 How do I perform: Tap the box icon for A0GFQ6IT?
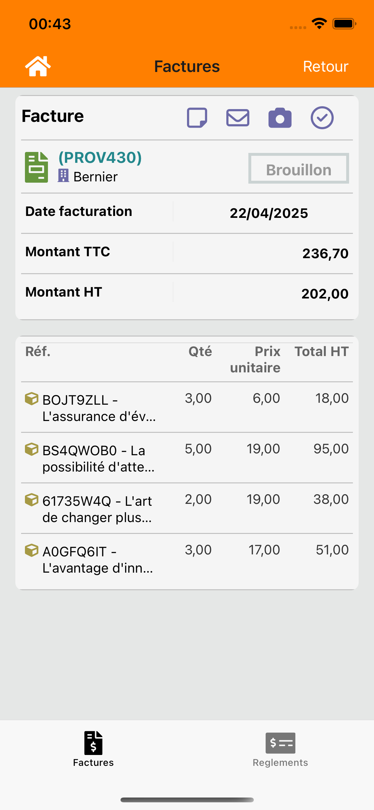[31, 551]
